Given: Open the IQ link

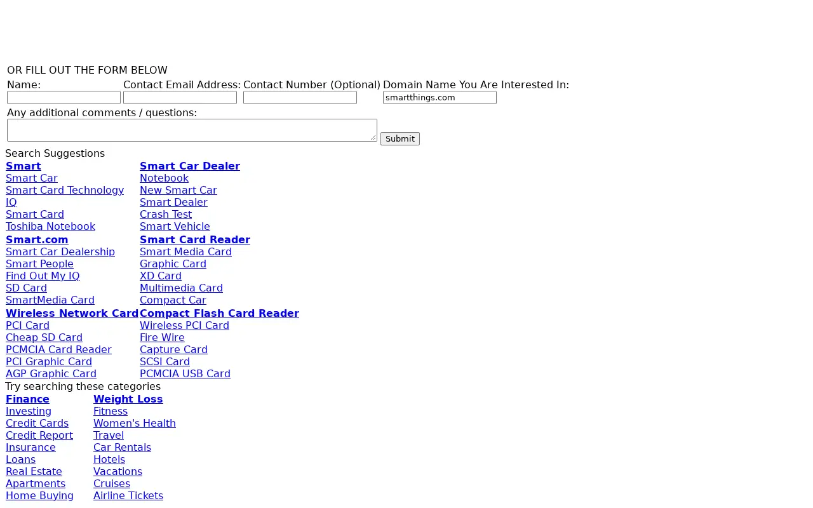Looking at the screenshot, I should (x=11, y=203).
